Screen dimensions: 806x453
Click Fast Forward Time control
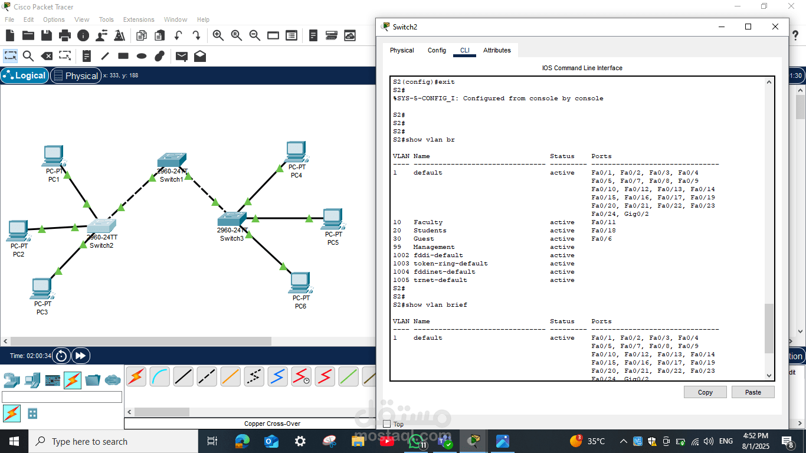tap(80, 356)
